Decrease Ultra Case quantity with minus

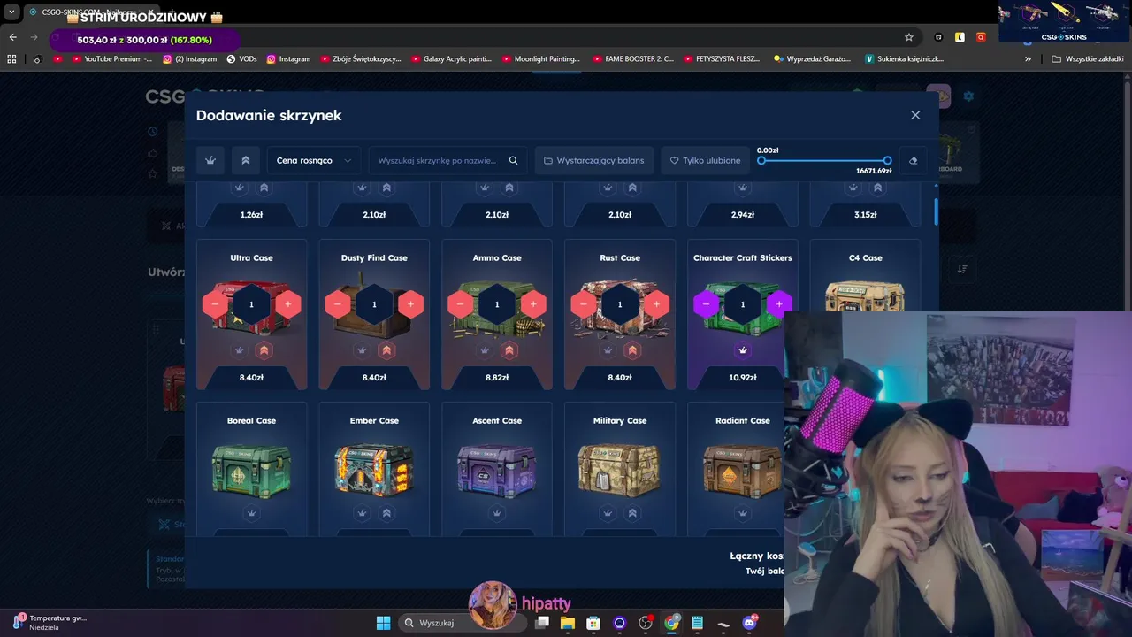point(215,304)
